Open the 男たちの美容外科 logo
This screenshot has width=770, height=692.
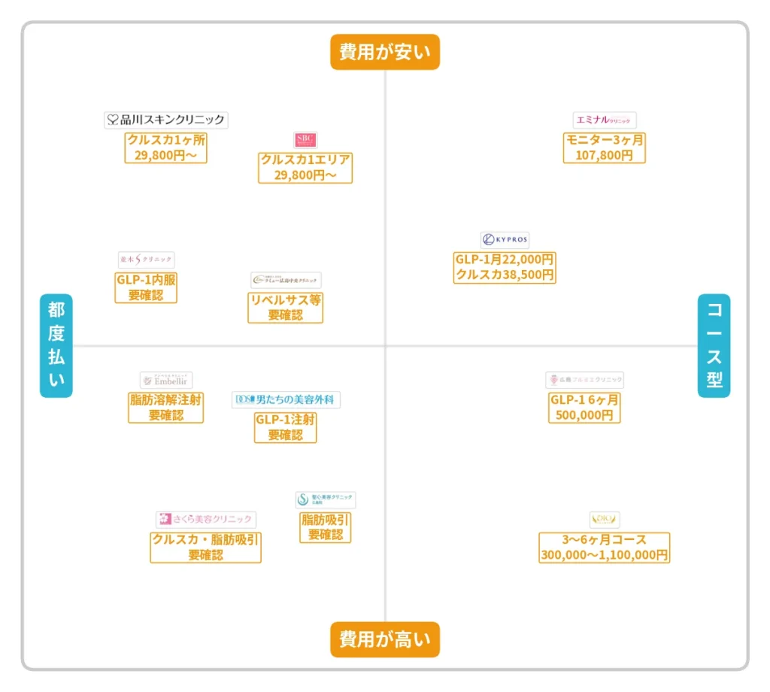pyautogui.click(x=286, y=400)
